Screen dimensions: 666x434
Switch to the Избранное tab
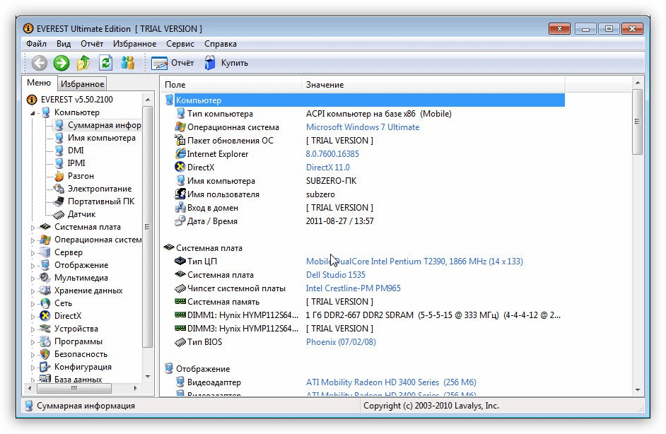[x=83, y=84]
